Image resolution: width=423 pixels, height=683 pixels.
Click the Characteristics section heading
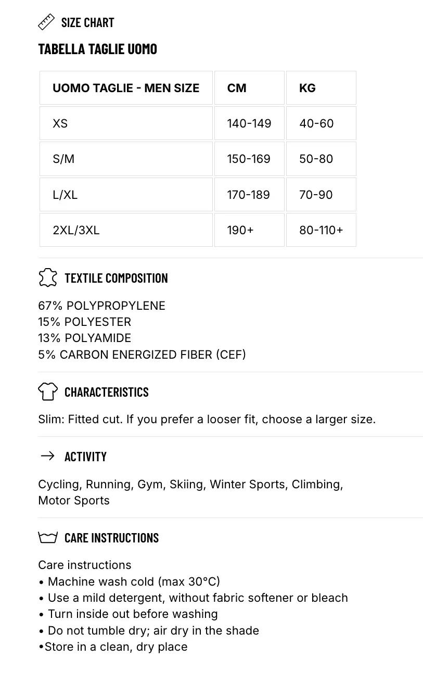tap(107, 392)
